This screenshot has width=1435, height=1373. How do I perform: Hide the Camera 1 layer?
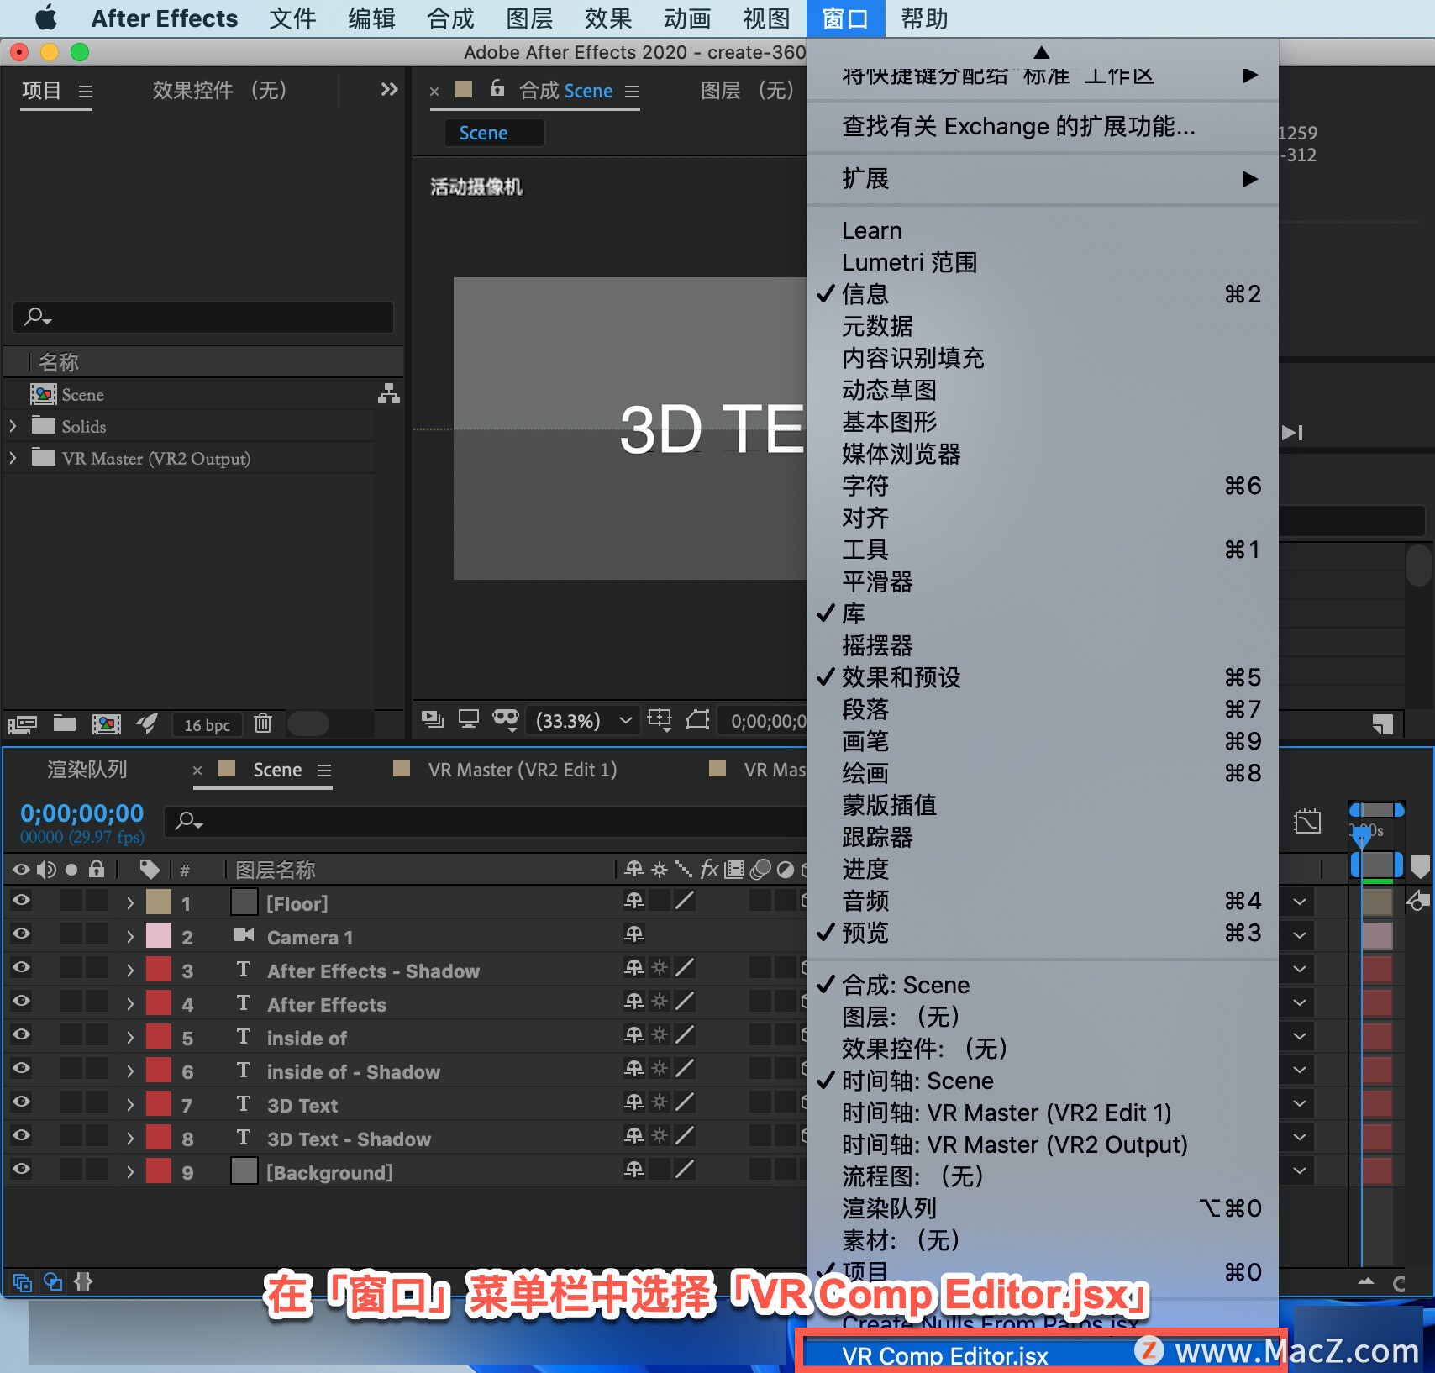click(21, 934)
